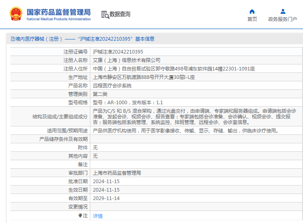Screen dimensions: 303x223
Task: Click the national emblem logo
Action: point(16,14)
